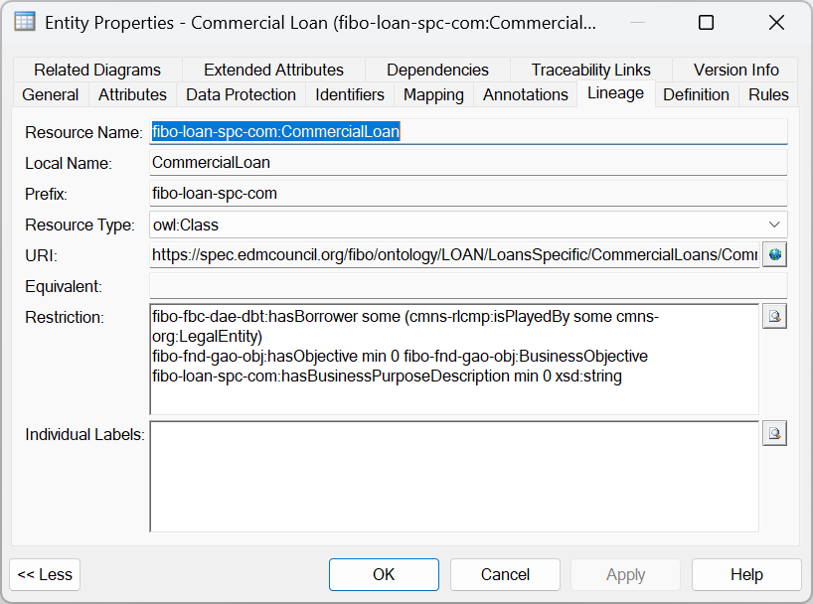Click the Cancel button
The width and height of the screenshot is (813, 604).
pyautogui.click(x=505, y=574)
